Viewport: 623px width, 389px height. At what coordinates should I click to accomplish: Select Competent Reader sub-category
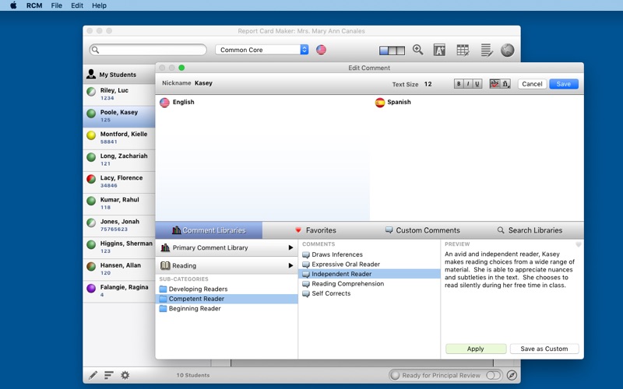click(227, 299)
